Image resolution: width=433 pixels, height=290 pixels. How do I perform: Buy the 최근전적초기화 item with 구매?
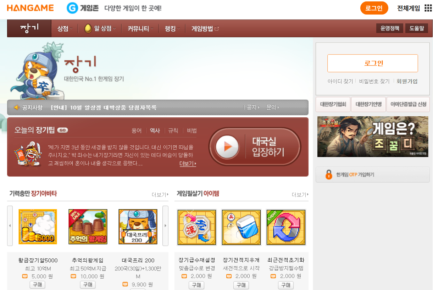(286, 285)
